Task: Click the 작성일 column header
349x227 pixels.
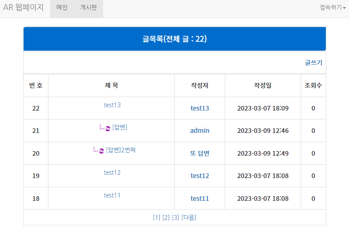Action: coord(263,85)
